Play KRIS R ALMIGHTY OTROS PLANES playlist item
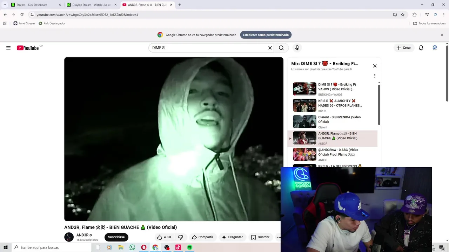Image resolution: width=449 pixels, height=252 pixels. tap(333, 105)
